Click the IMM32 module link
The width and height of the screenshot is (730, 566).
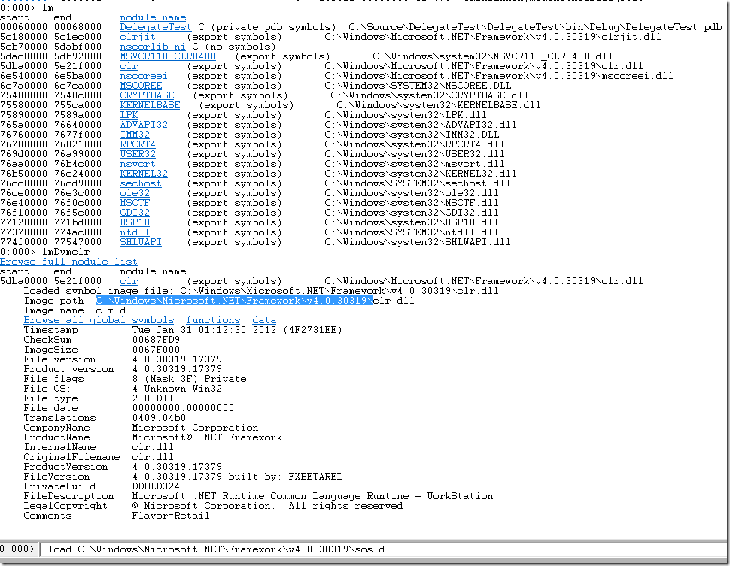(x=135, y=135)
